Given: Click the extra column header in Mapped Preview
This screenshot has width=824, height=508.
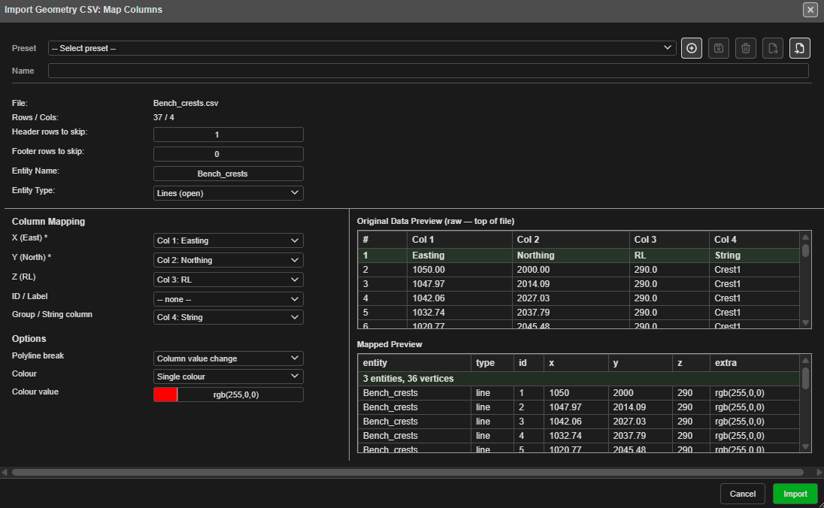Looking at the screenshot, I should 755,363.
